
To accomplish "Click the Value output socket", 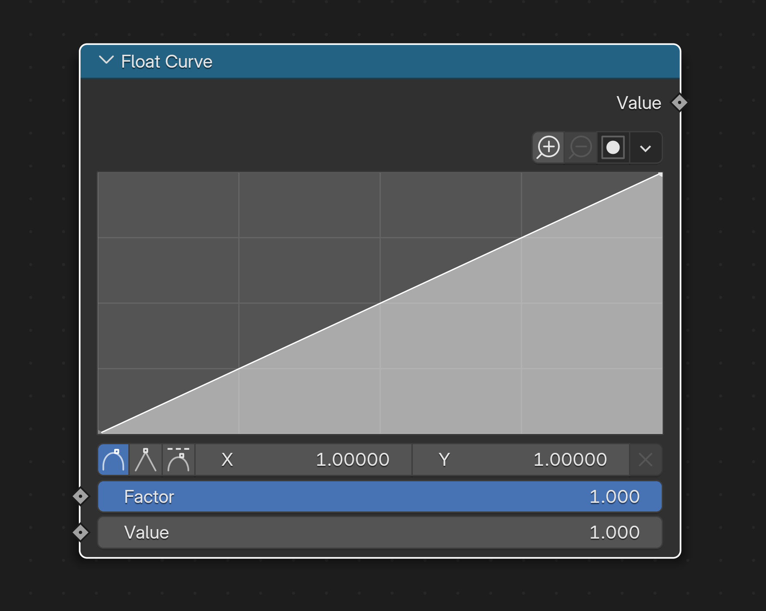I will tap(679, 103).
